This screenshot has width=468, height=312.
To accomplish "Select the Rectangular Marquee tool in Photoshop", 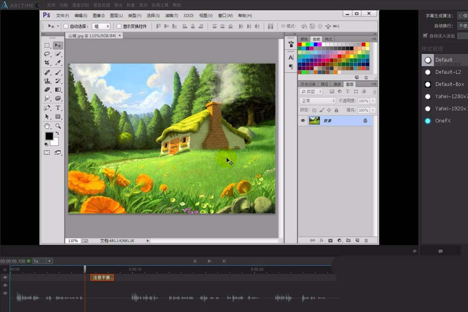I will (47, 45).
